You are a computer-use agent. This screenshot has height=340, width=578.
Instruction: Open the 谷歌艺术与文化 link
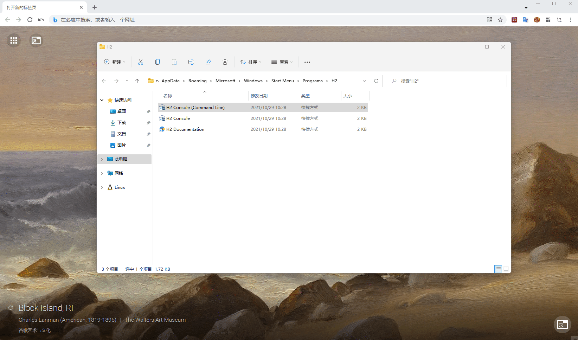tap(34, 330)
